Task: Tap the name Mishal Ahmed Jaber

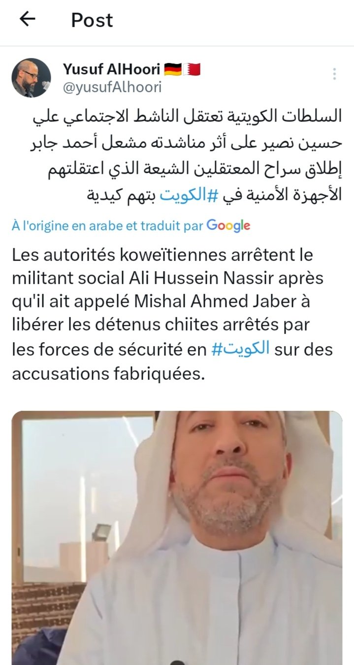Action: (x=224, y=302)
